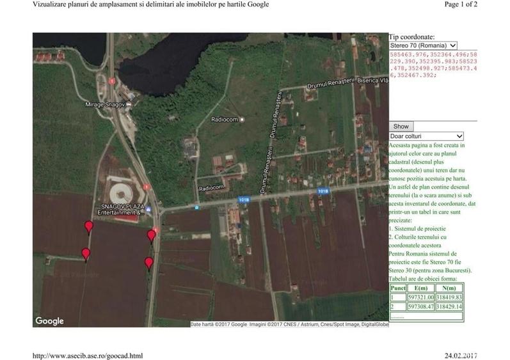Click the table cell 597321.00
Viewport: 510px width, 360px height.
[421, 297]
